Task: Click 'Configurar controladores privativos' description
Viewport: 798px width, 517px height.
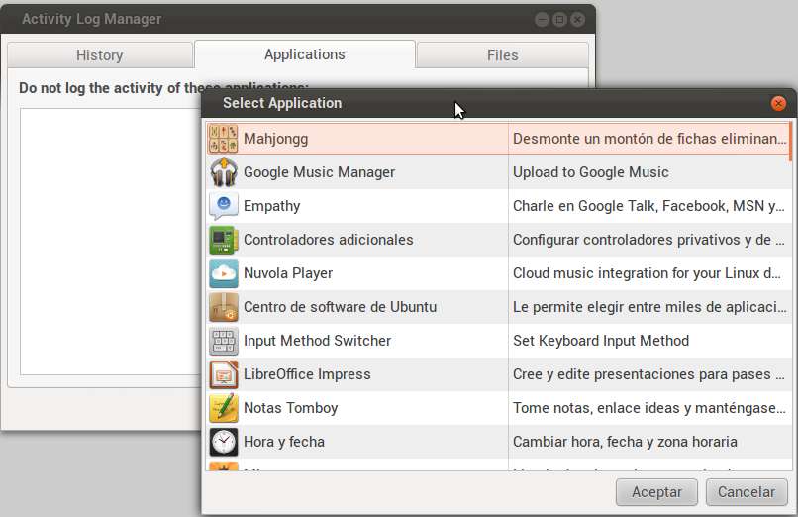Action: (x=648, y=240)
